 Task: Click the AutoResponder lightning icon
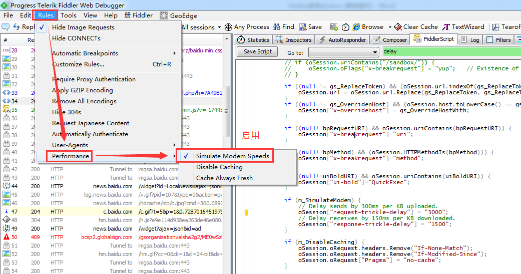322,40
